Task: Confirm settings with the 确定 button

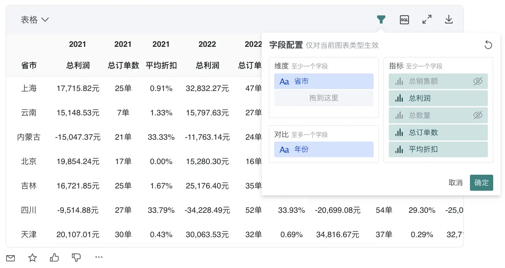Action: (481, 183)
